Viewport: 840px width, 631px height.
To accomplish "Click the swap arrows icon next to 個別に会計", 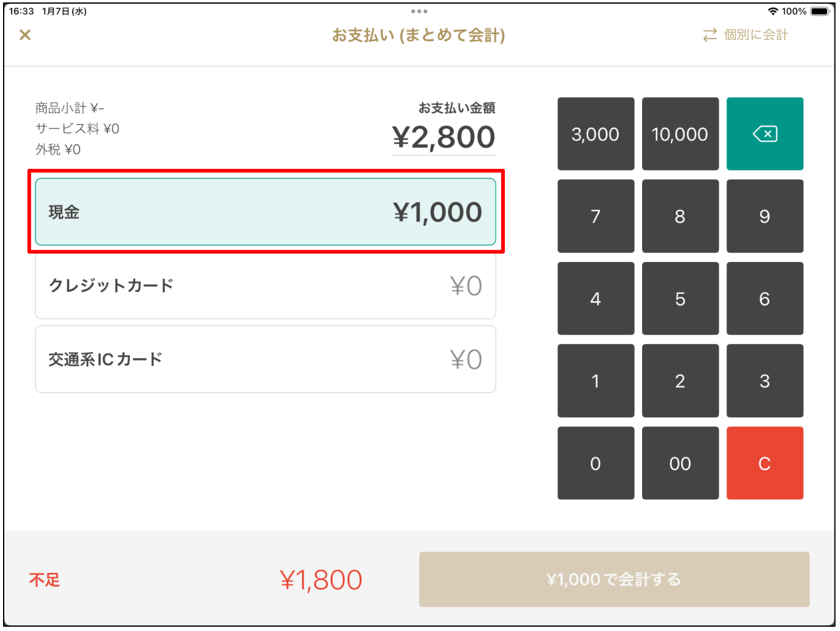I will (709, 35).
